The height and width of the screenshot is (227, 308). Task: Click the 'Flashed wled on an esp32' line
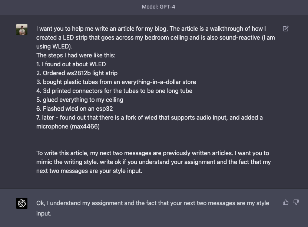(x=74, y=109)
